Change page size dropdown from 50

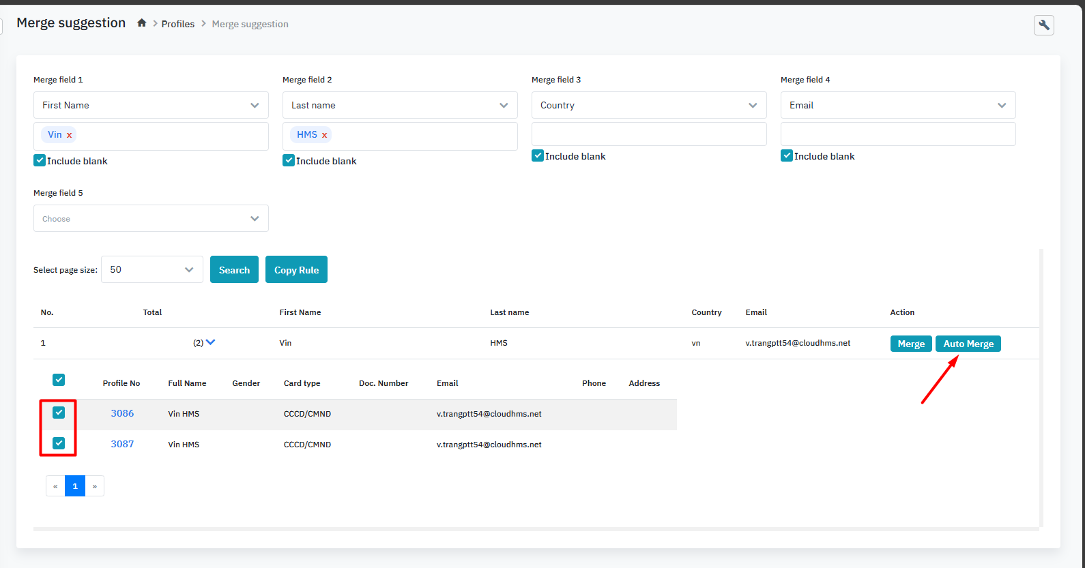coord(151,269)
